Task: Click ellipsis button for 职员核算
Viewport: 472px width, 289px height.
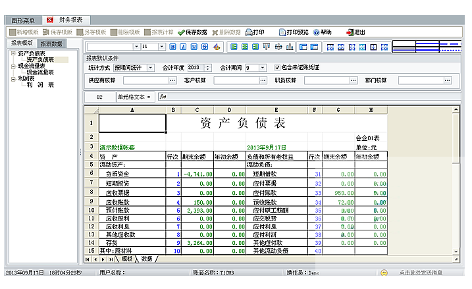Action: pos(354,80)
